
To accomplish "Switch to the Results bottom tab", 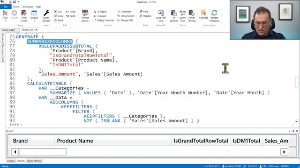I will pos(21,161).
